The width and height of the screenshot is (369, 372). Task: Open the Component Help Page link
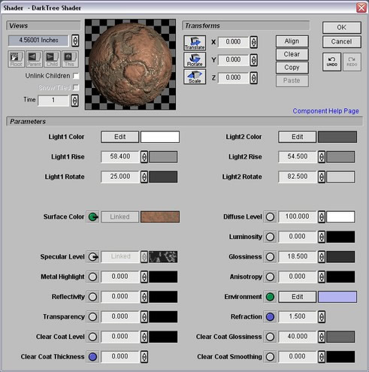pos(325,111)
